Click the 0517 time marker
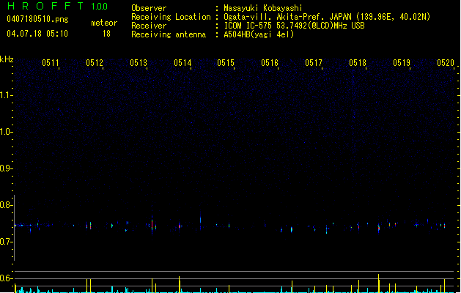Viewport: 461px width, 293px height. [x=314, y=63]
